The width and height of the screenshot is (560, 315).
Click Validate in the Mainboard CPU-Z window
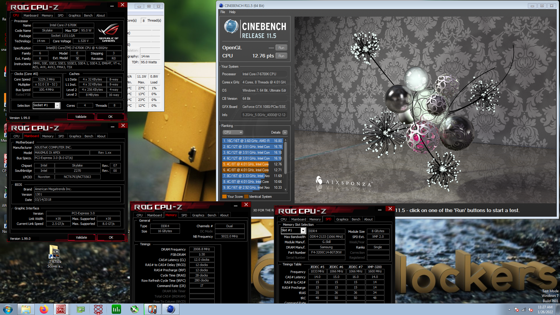click(x=81, y=237)
